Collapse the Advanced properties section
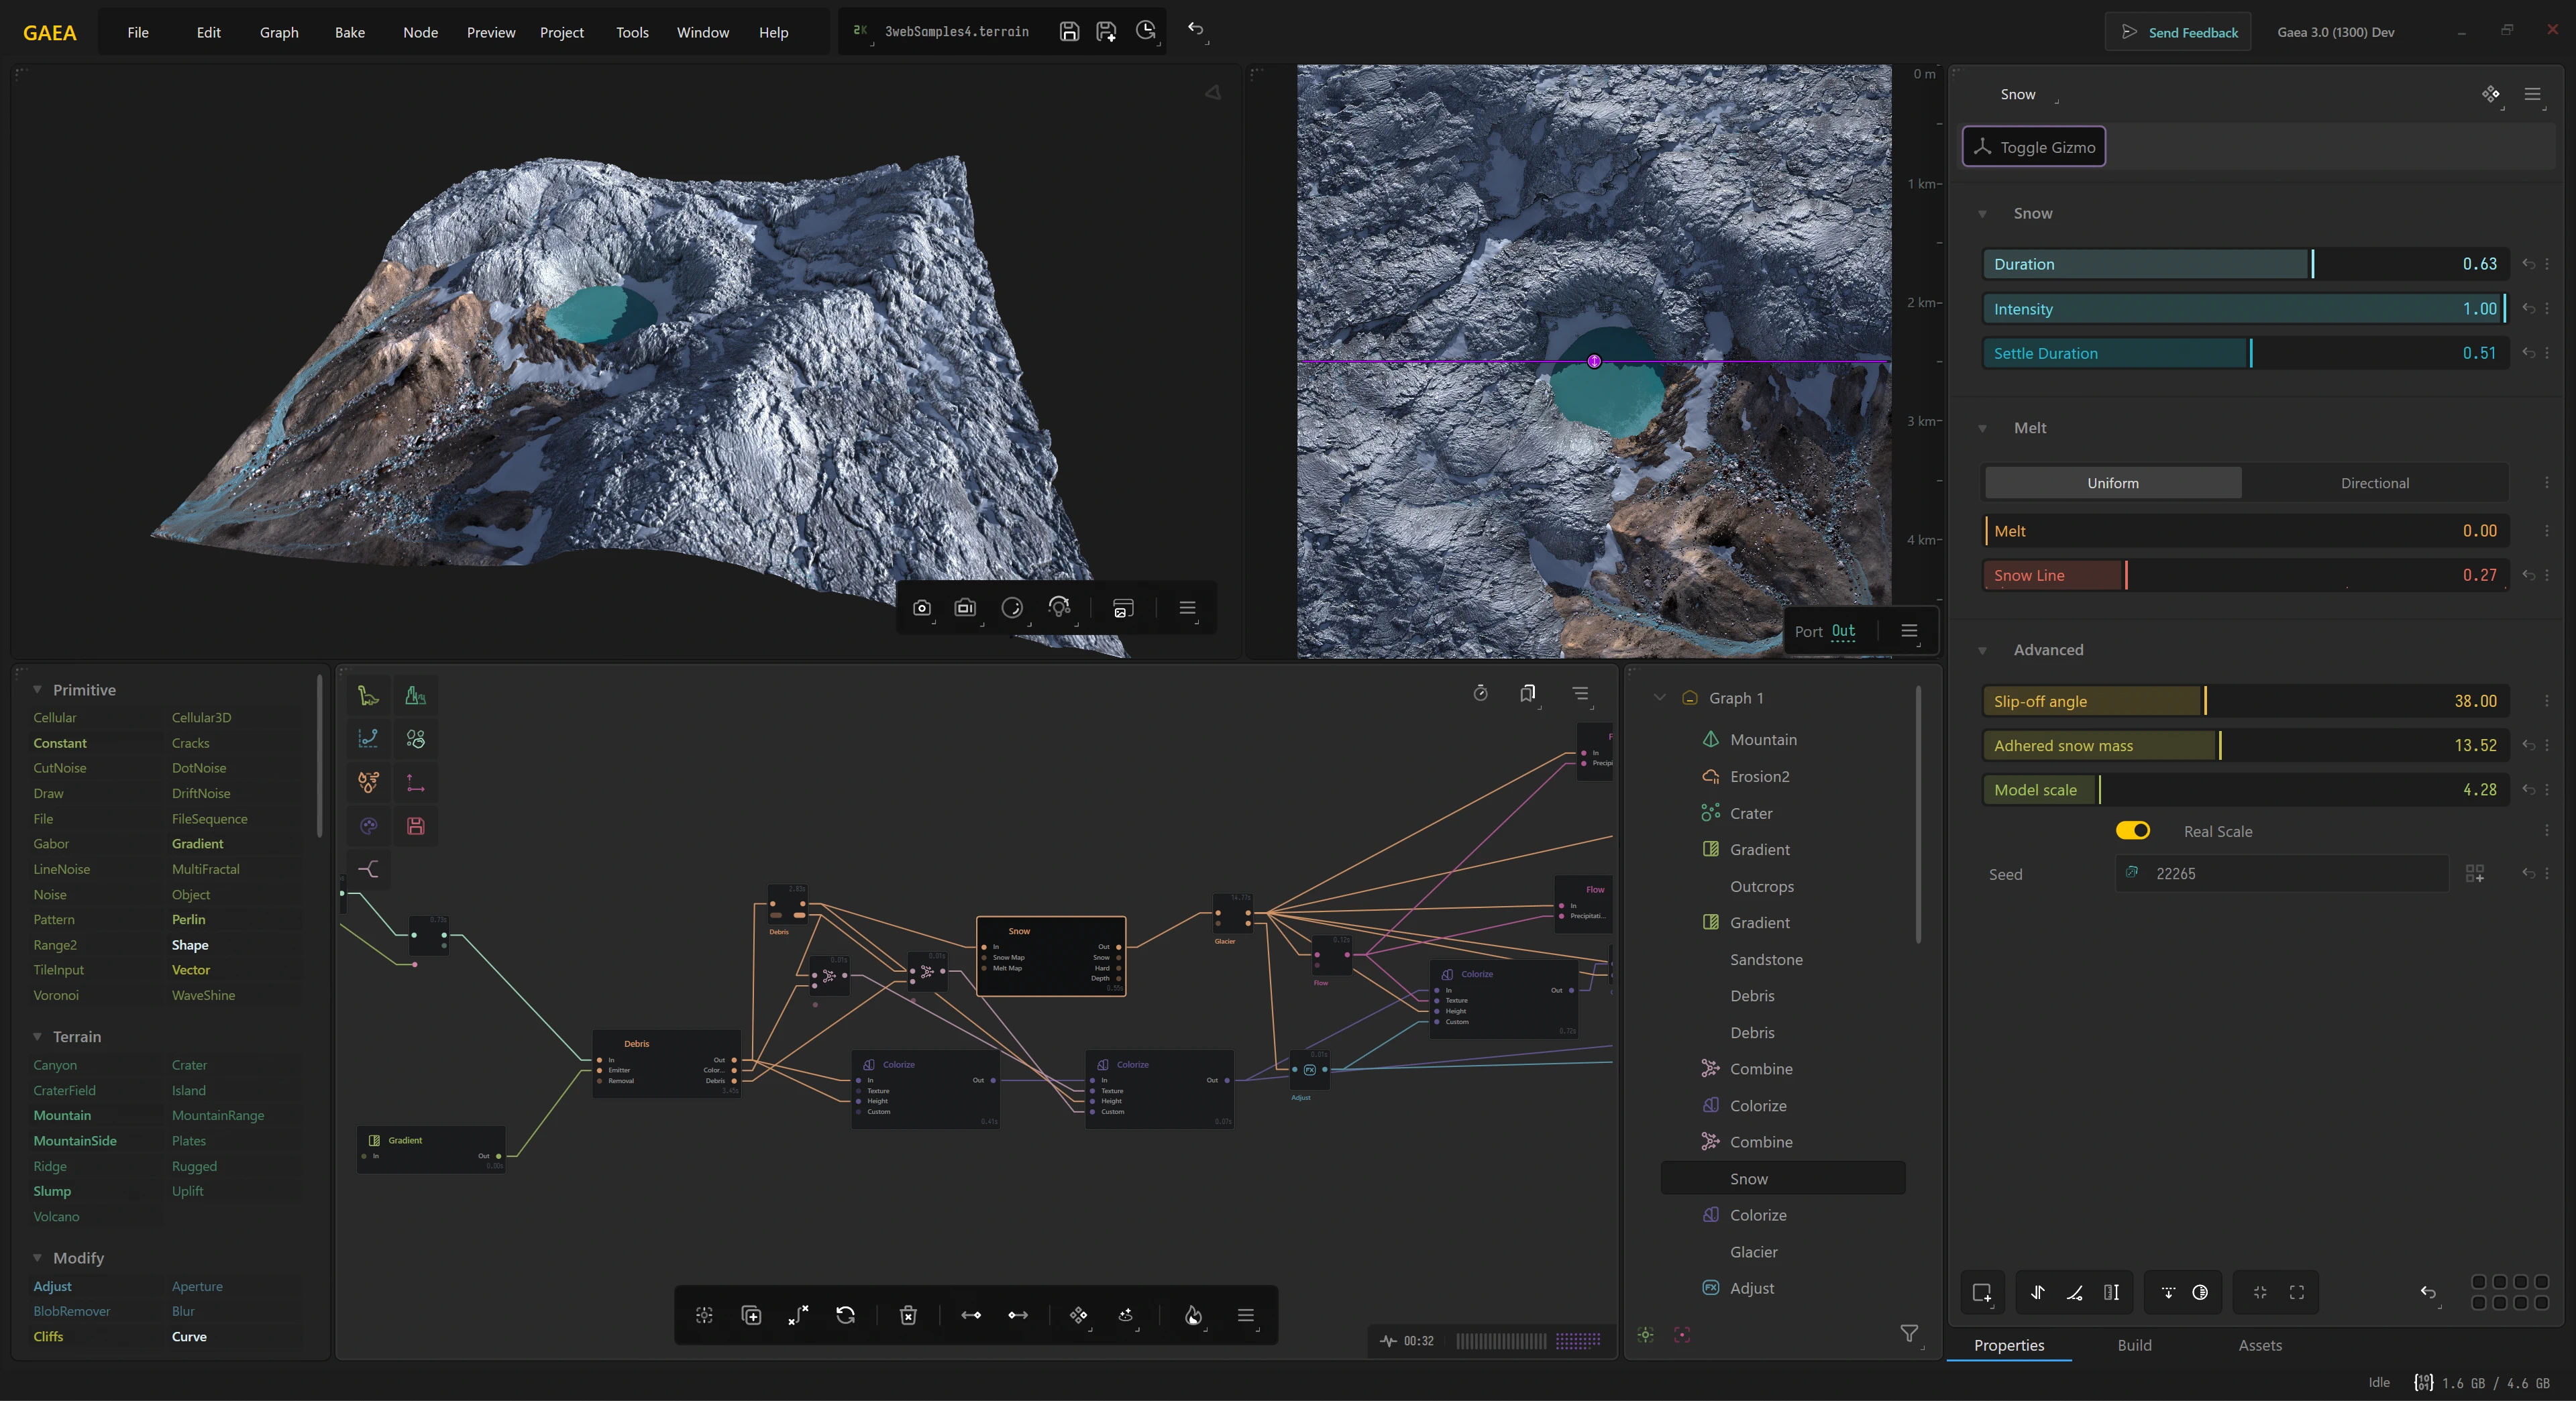This screenshot has height=1401, width=2576. (1982, 650)
